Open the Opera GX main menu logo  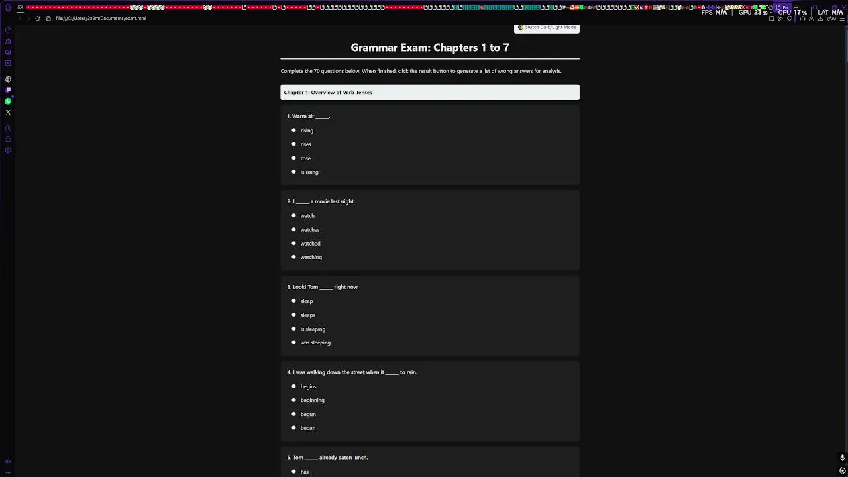(8, 7)
